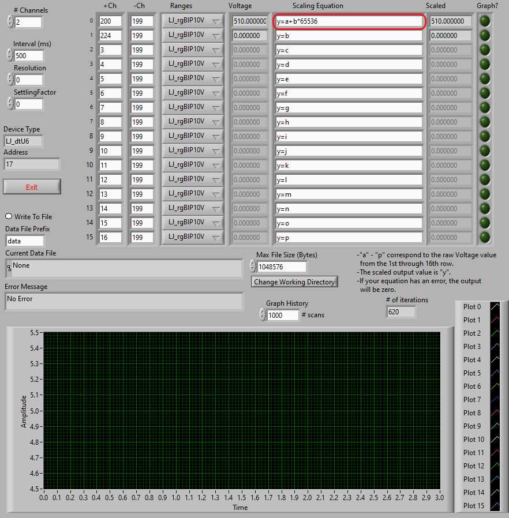Toggle the Graph? LED on row 0

point(484,21)
